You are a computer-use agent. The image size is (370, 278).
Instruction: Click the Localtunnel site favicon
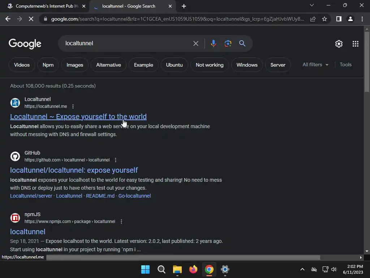(x=15, y=103)
